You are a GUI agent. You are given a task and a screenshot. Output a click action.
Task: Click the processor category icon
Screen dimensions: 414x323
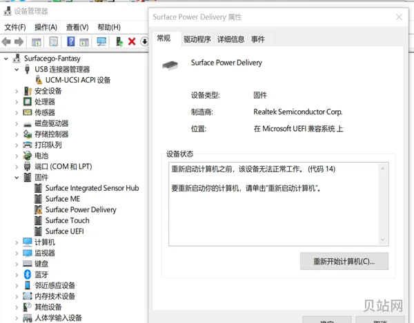coord(27,102)
